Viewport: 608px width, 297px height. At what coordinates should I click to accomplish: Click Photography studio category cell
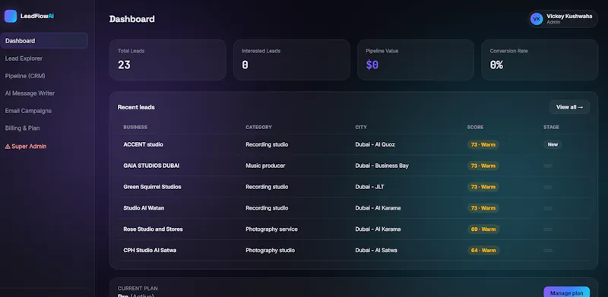pos(270,251)
